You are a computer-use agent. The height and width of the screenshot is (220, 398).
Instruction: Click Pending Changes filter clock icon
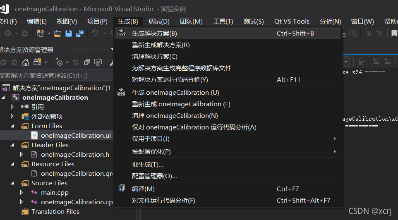point(59,62)
